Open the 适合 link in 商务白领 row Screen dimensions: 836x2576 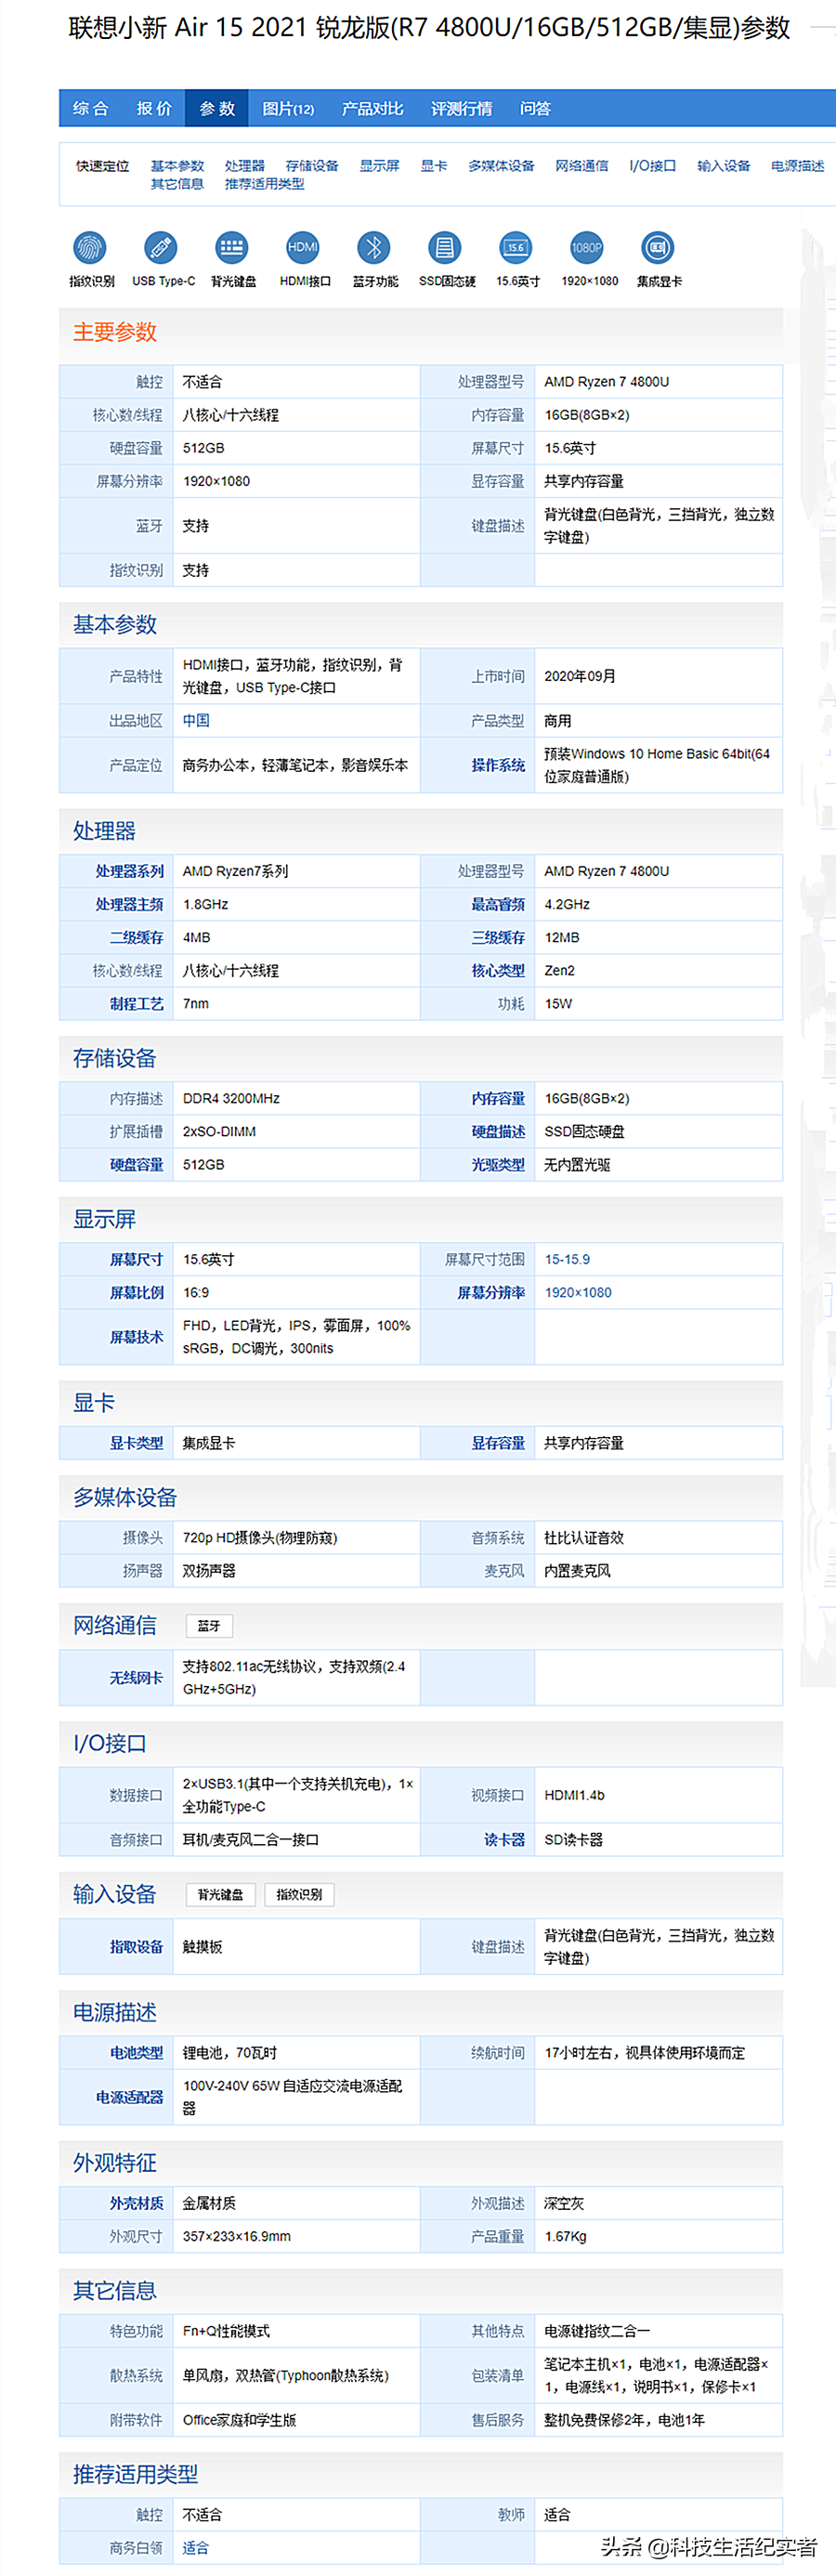pos(196,2547)
